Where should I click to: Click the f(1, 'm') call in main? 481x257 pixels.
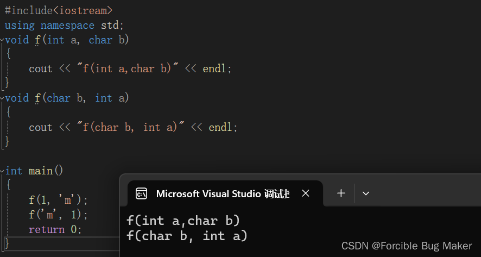tap(58, 200)
